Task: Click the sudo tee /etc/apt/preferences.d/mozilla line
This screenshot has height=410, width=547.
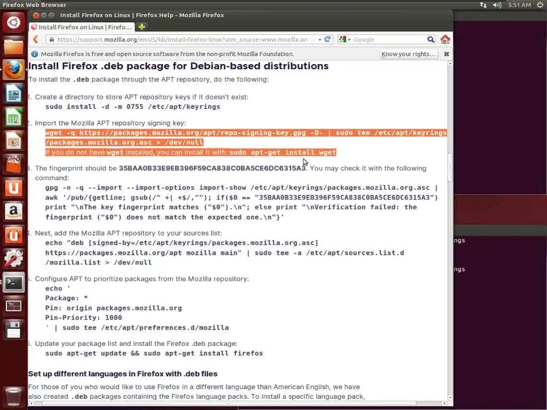Action: (137, 328)
